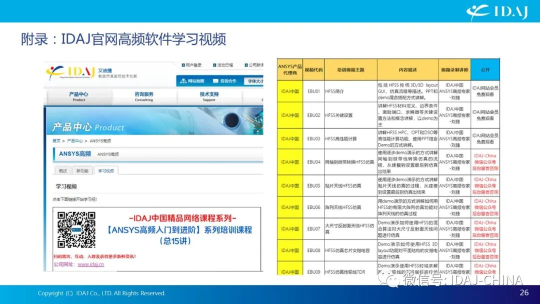Click the 咨询合作 envelope icon button
Screen dimensions: 540x304
(224, 81)
